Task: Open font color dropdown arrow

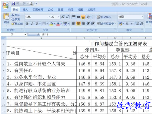Action: pyautogui.click(x=61, y=24)
